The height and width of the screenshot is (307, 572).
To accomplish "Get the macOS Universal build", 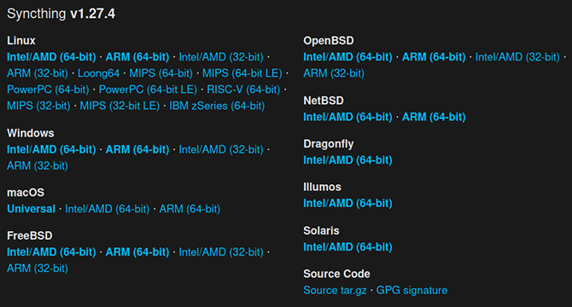I will 31,209.
